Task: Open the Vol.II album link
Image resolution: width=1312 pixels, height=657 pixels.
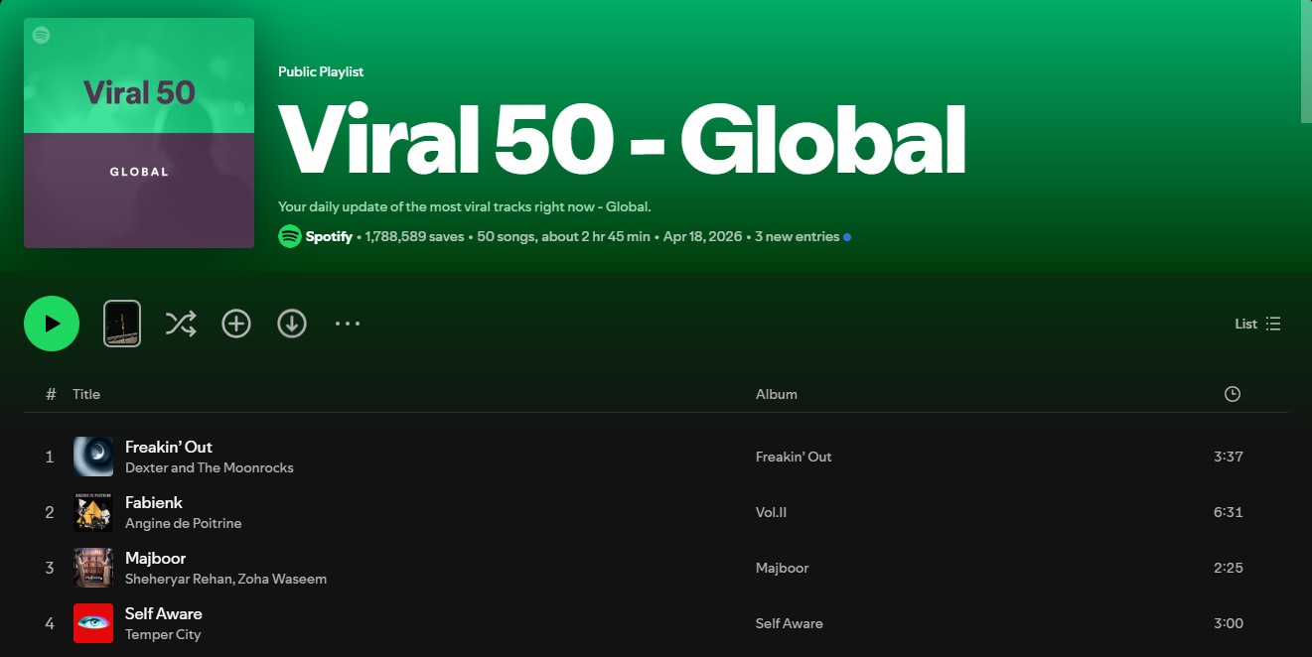Action: (771, 512)
